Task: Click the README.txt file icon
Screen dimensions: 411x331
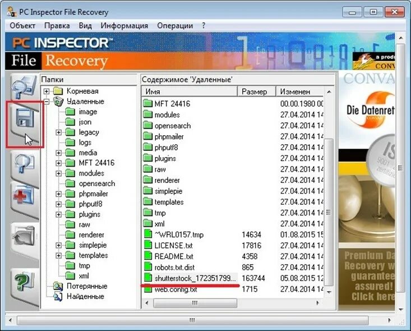Action: pyautogui.click(x=148, y=256)
